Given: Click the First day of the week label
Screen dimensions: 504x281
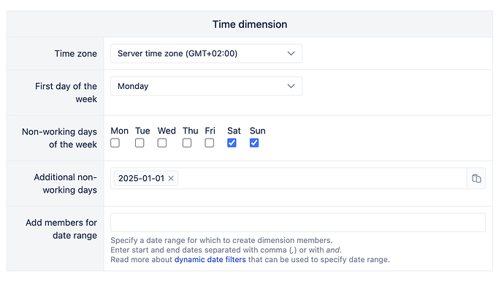Looking at the screenshot, I should tap(66, 93).
